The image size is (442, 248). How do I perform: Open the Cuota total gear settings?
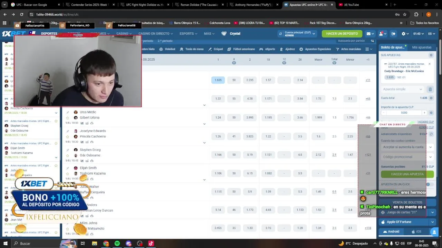431,98
